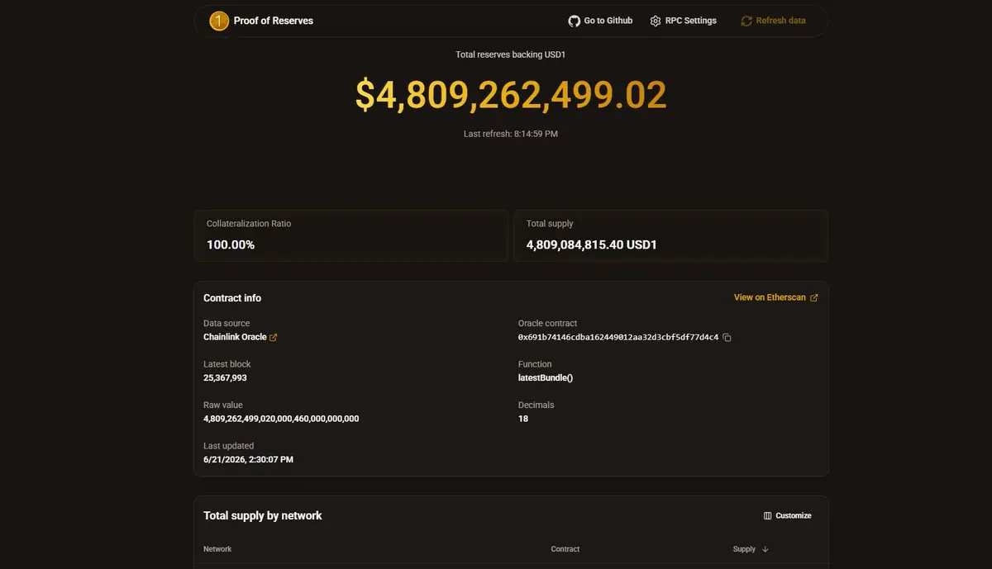Click the Network column header
992x569 pixels.
(217, 549)
